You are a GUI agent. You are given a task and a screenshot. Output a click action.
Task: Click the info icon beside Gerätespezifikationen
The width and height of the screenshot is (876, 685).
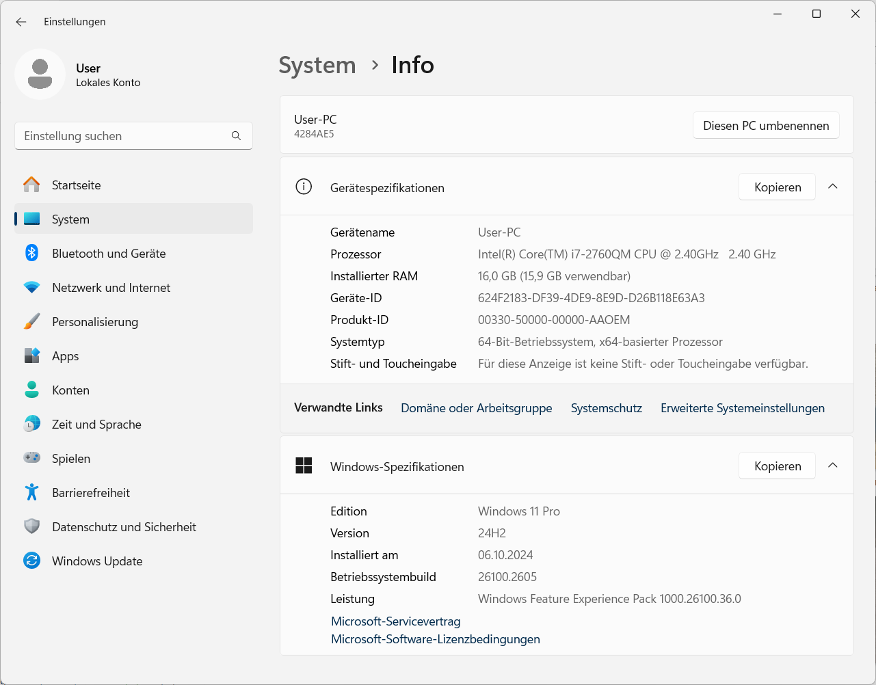coord(304,187)
